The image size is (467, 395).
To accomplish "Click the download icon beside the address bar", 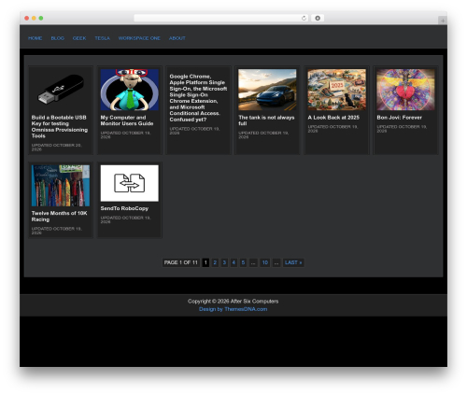I will coord(318,19).
